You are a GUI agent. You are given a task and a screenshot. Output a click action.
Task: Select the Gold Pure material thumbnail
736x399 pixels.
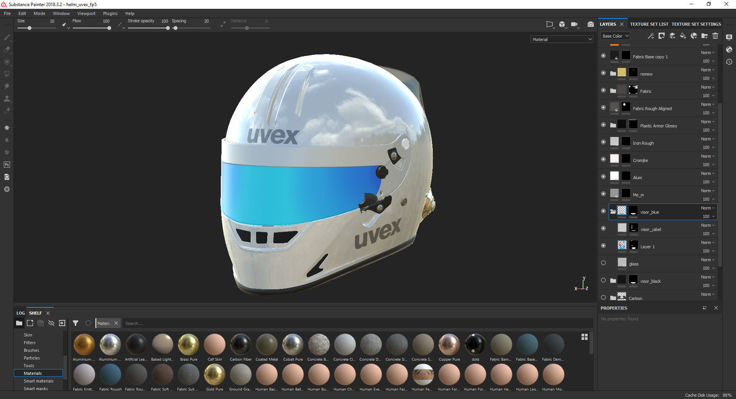215,374
